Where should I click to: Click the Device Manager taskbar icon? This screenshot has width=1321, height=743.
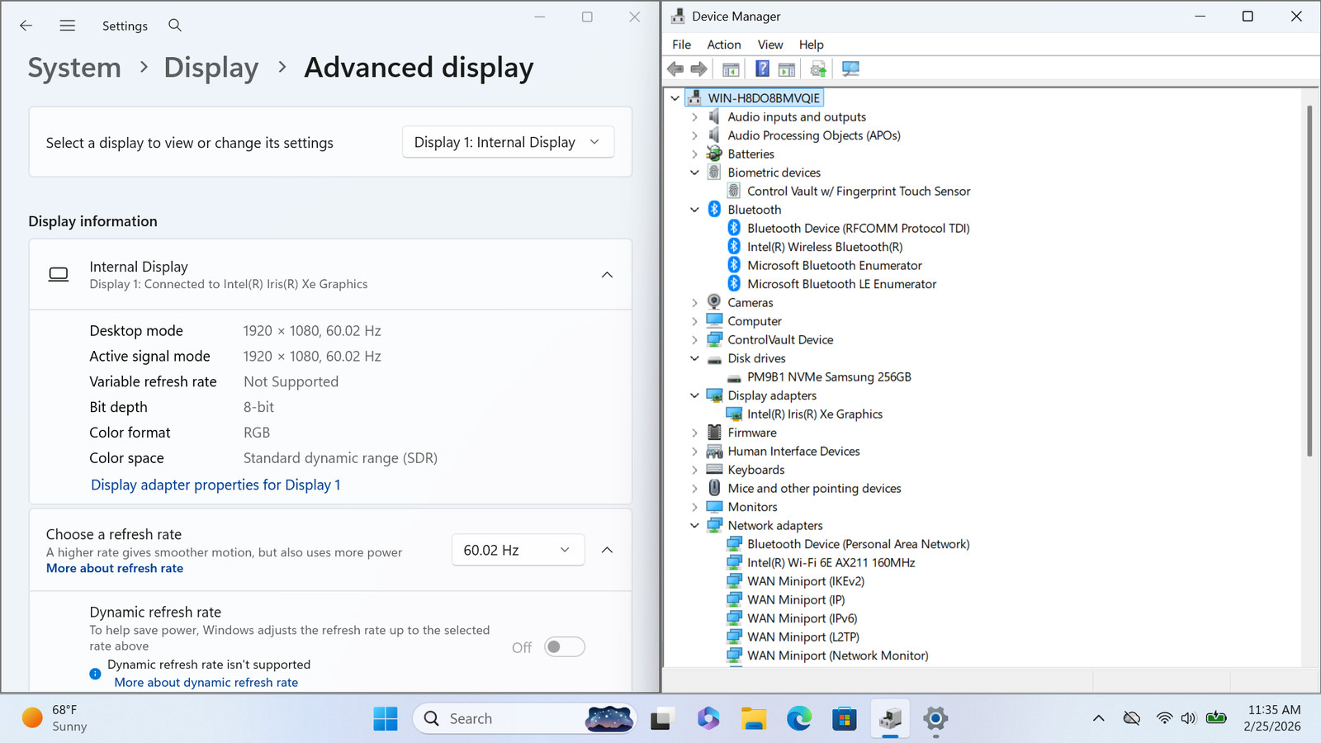coord(890,719)
